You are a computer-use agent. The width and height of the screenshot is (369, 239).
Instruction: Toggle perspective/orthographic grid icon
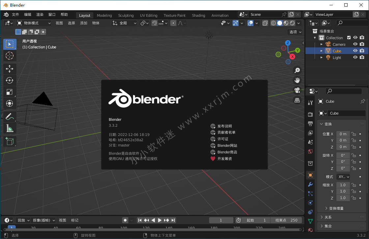[297, 100]
